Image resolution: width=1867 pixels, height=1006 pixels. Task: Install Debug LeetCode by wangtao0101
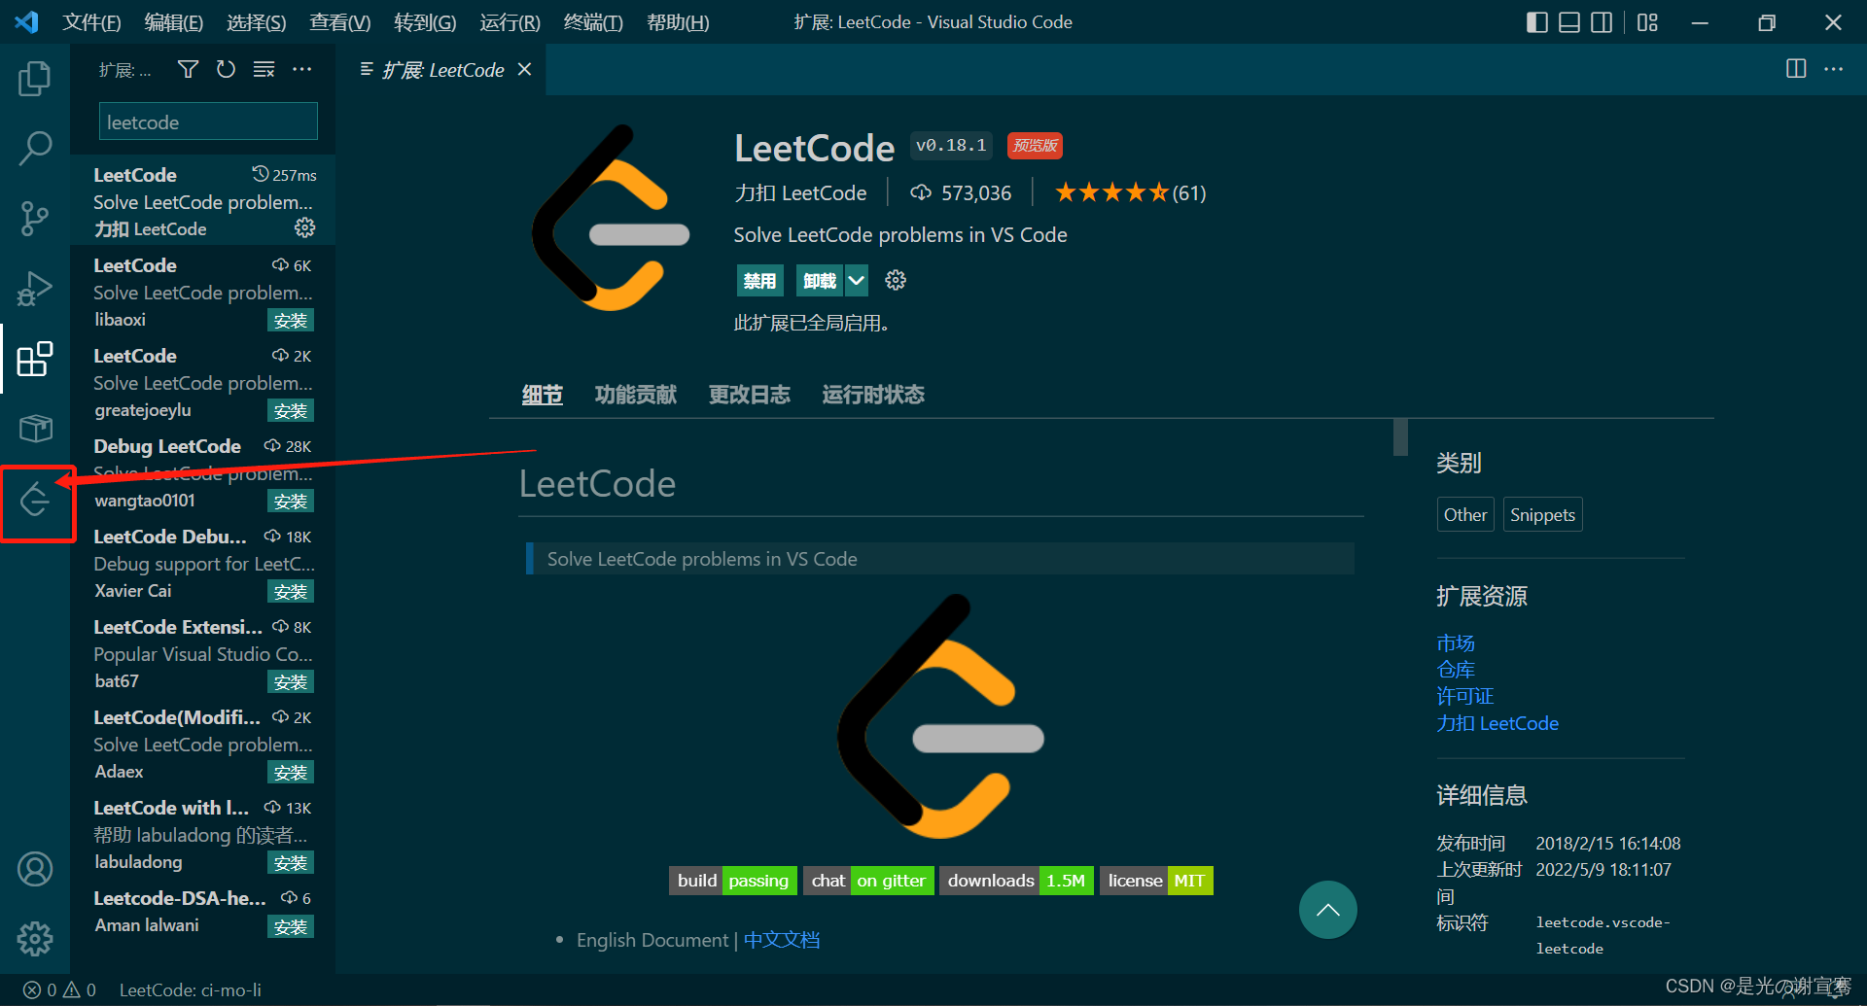point(291,502)
